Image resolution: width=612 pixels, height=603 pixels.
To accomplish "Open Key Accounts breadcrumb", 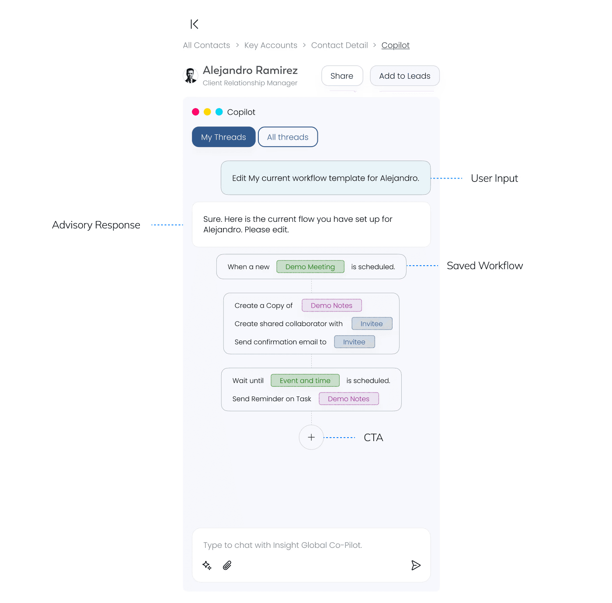I will pos(271,45).
